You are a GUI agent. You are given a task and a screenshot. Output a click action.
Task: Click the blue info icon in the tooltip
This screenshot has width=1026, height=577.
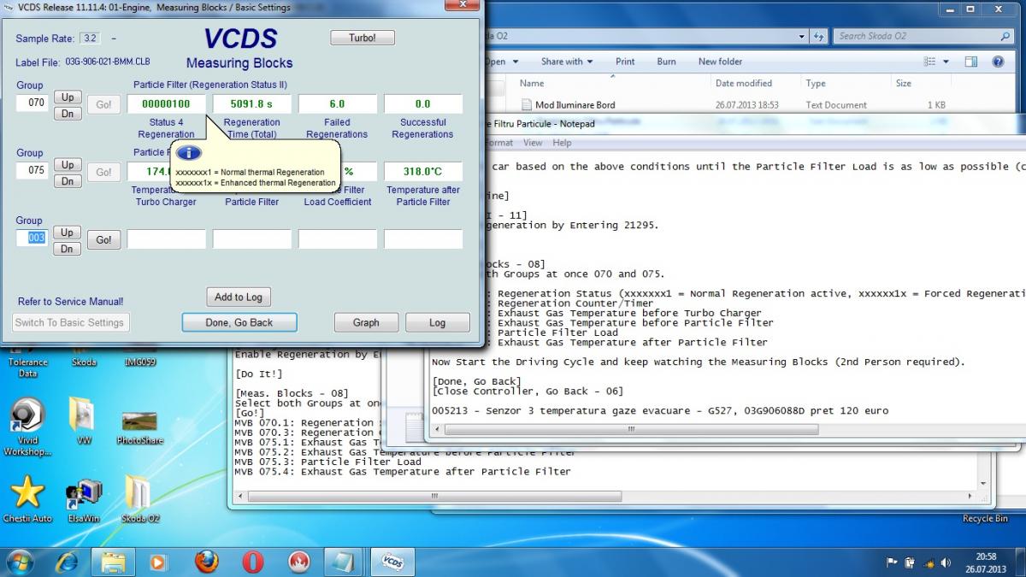(188, 153)
